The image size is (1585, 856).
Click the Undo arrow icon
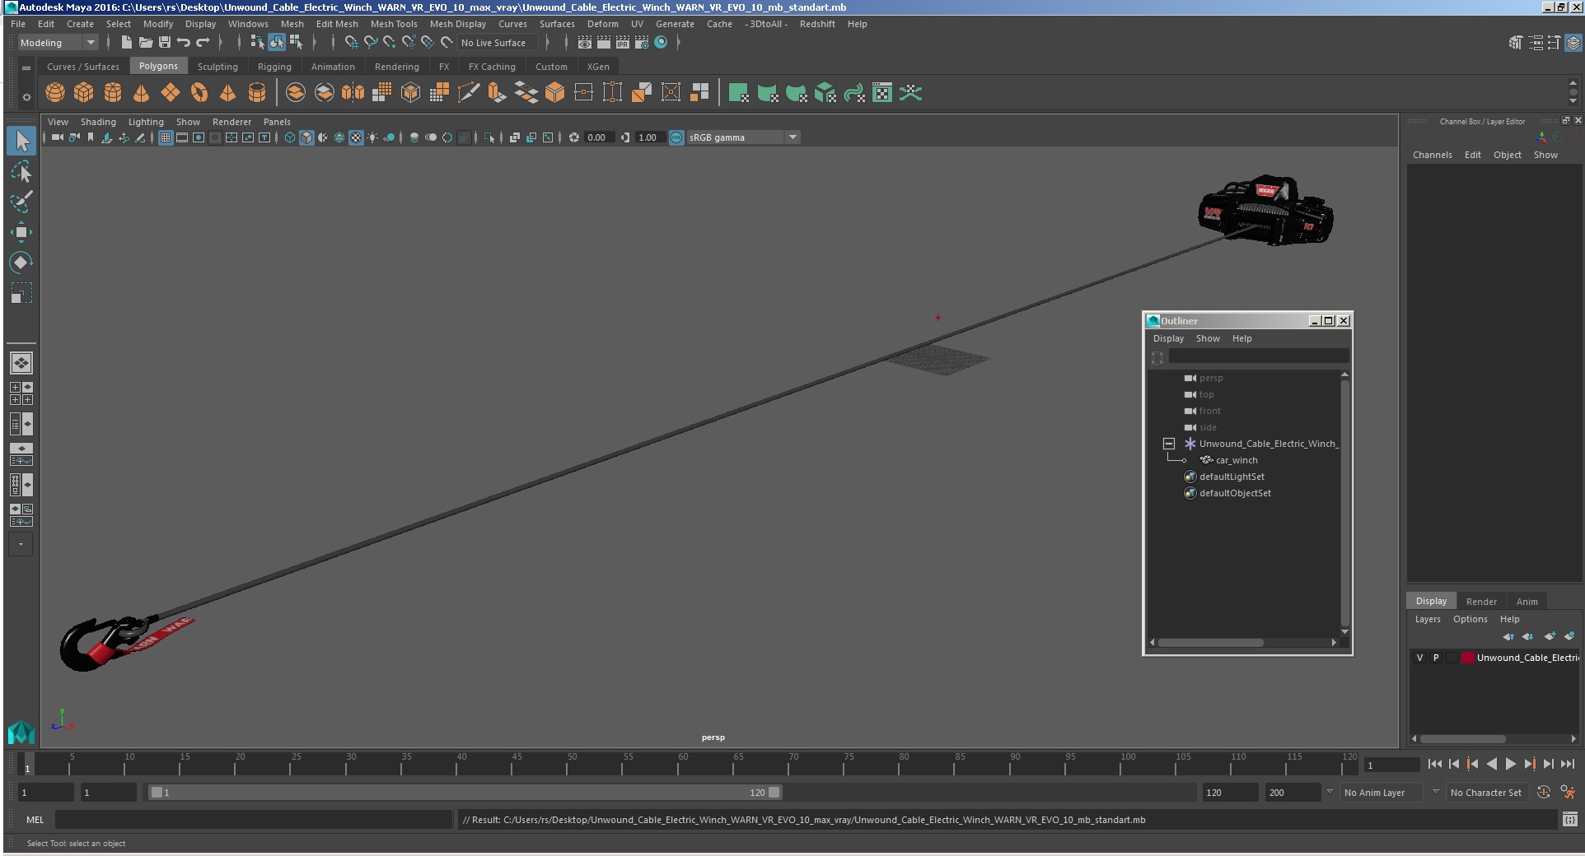[x=184, y=42]
